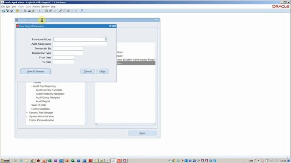Click the Switch Responsibilities toolbar icon
The height and width of the screenshot is (163, 291).
(x=25, y=11)
